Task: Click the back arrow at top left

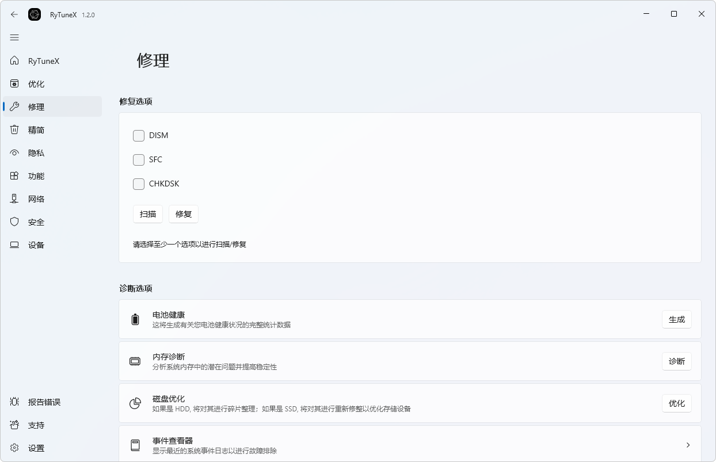Action: (x=14, y=14)
